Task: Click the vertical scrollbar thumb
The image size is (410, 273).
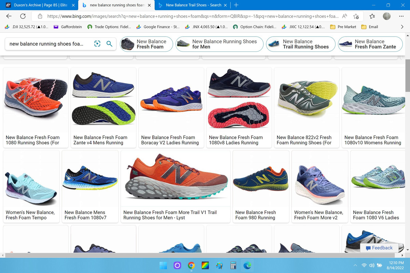Action: click(407, 76)
